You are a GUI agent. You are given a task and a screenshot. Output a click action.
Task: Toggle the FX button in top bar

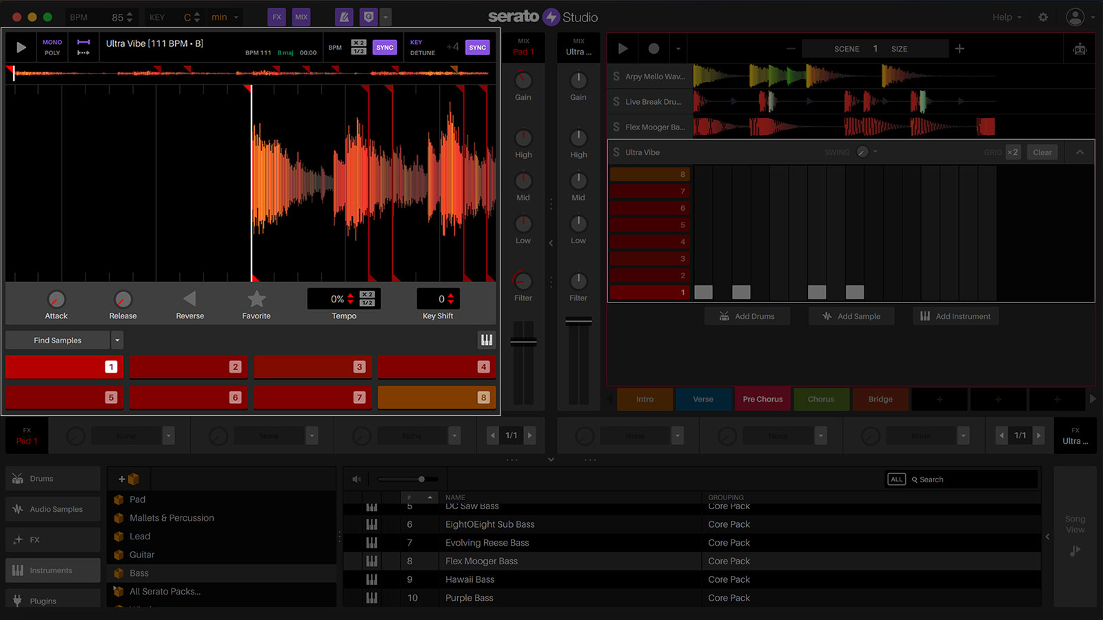tap(276, 17)
